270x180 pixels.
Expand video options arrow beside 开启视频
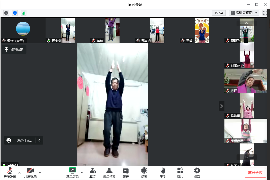click(x=40, y=172)
